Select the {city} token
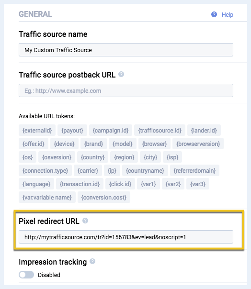 coord(150,157)
